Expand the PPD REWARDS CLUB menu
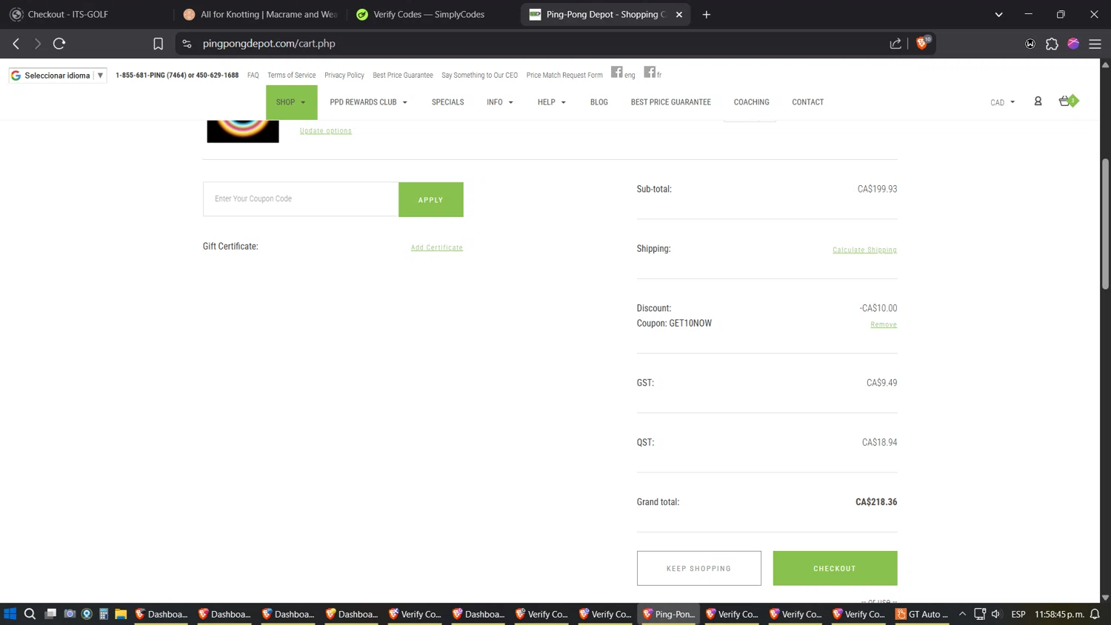 pos(368,102)
